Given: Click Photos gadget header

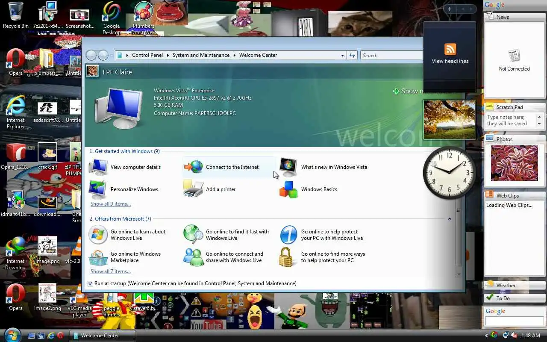Looking at the screenshot, I should (x=515, y=139).
